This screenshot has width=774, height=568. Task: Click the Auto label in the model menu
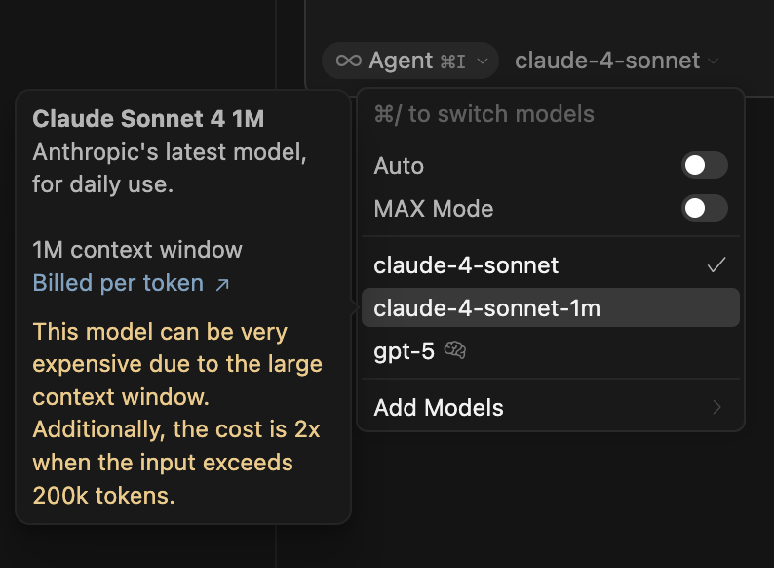[399, 166]
